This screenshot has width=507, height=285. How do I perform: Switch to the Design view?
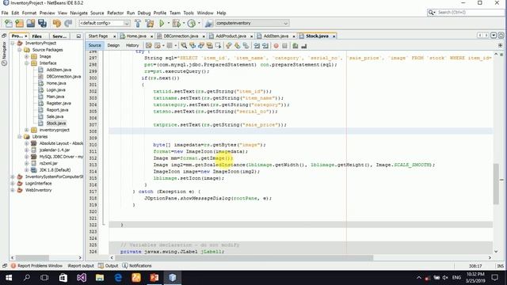click(x=113, y=46)
